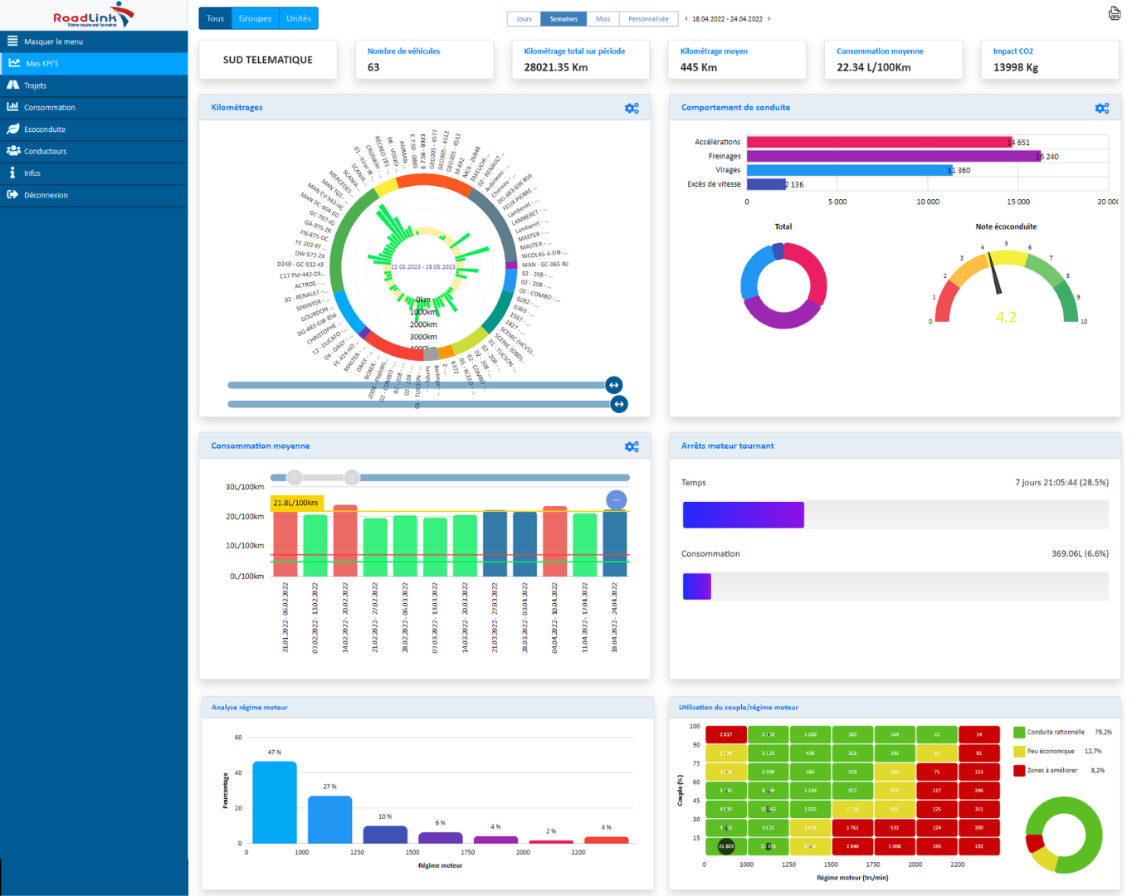Click the date range 18.04.2022 - 24.04.2022
Viewport: 1132px width, 896px height.
tap(727, 18)
